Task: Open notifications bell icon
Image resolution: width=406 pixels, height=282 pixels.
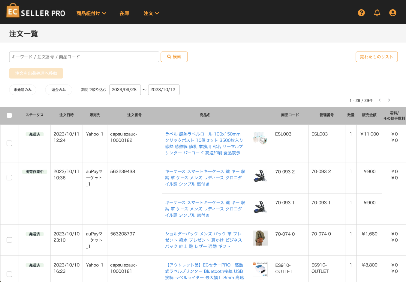Action: click(x=377, y=13)
